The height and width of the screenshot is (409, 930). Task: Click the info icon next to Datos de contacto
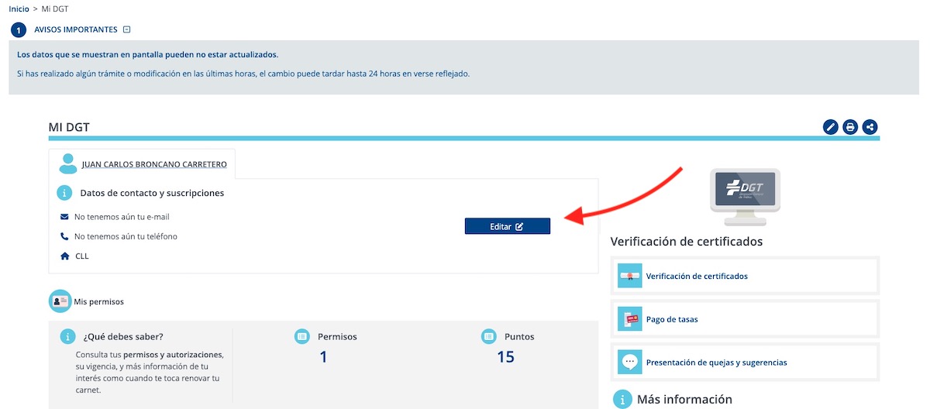pos(64,193)
